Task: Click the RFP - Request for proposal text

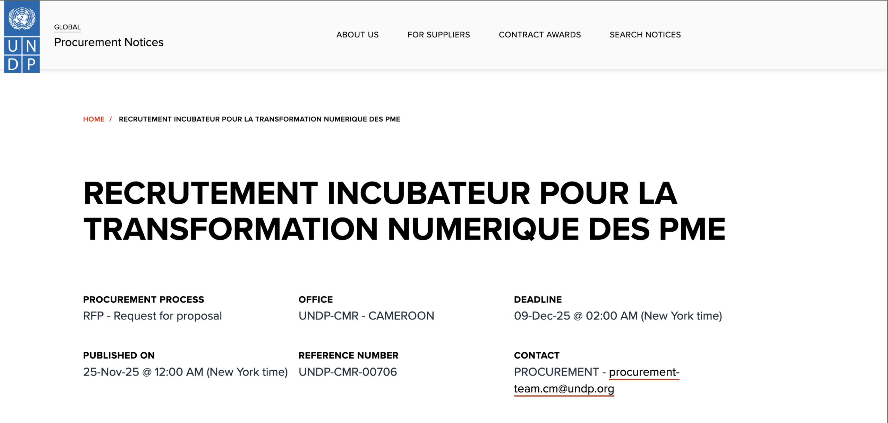Action: (152, 316)
